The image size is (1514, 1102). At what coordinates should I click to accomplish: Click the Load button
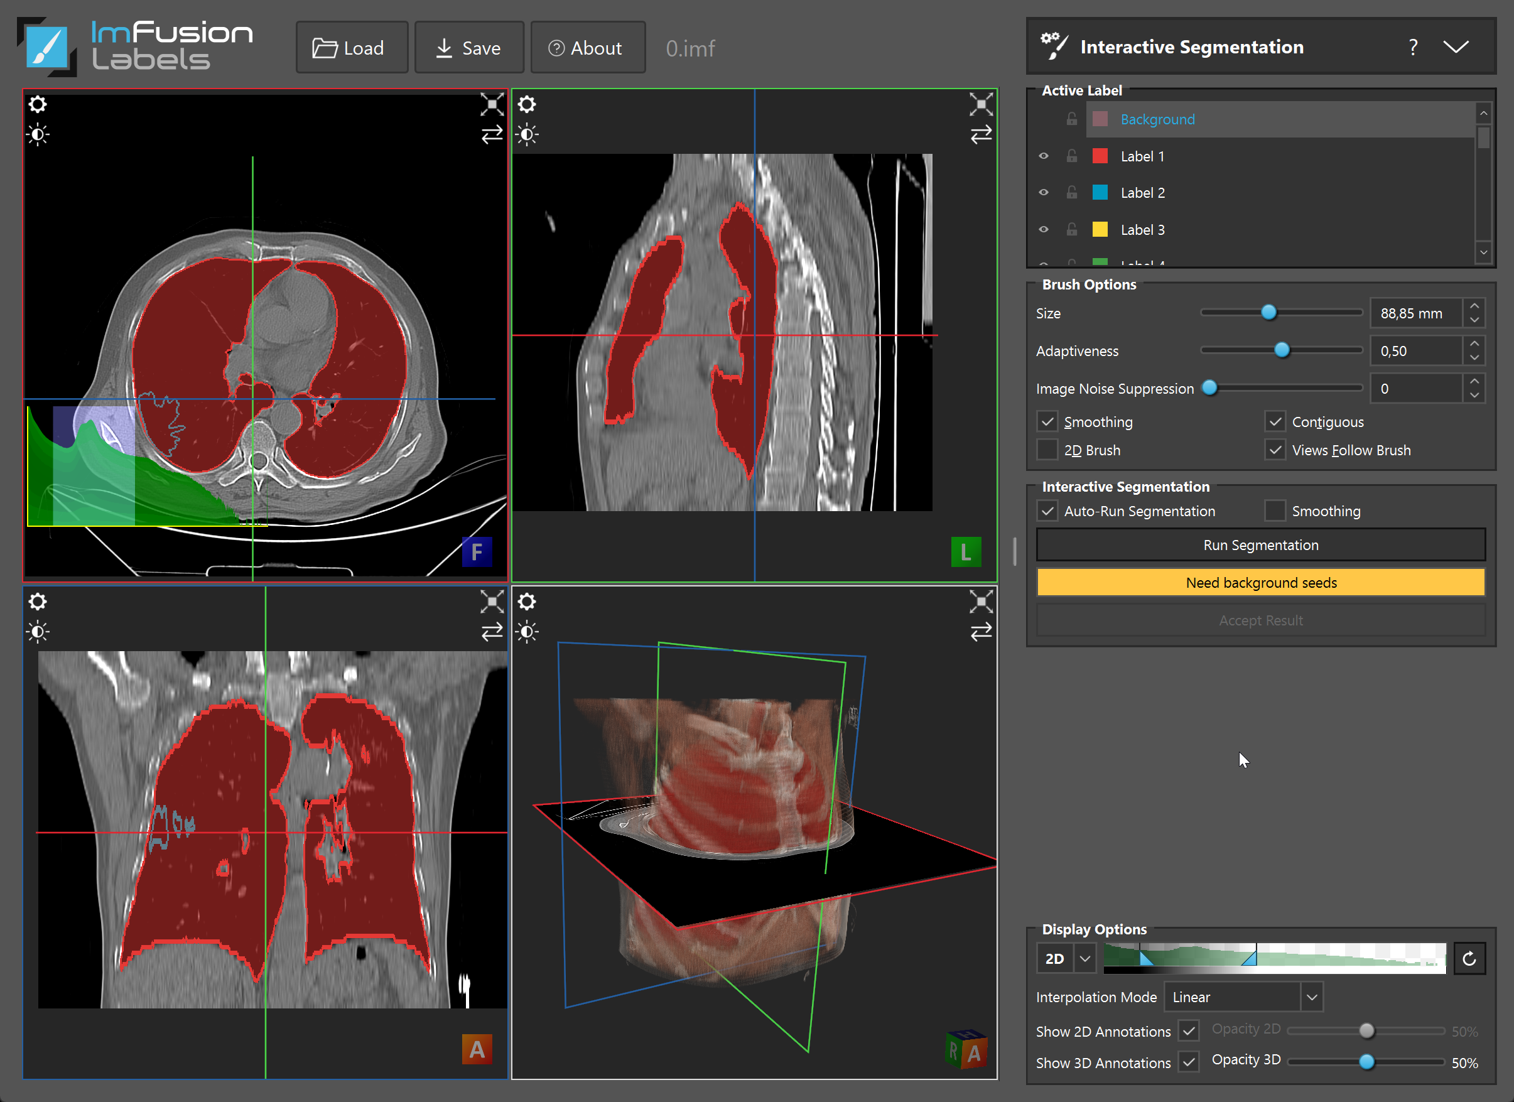[352, 47]
